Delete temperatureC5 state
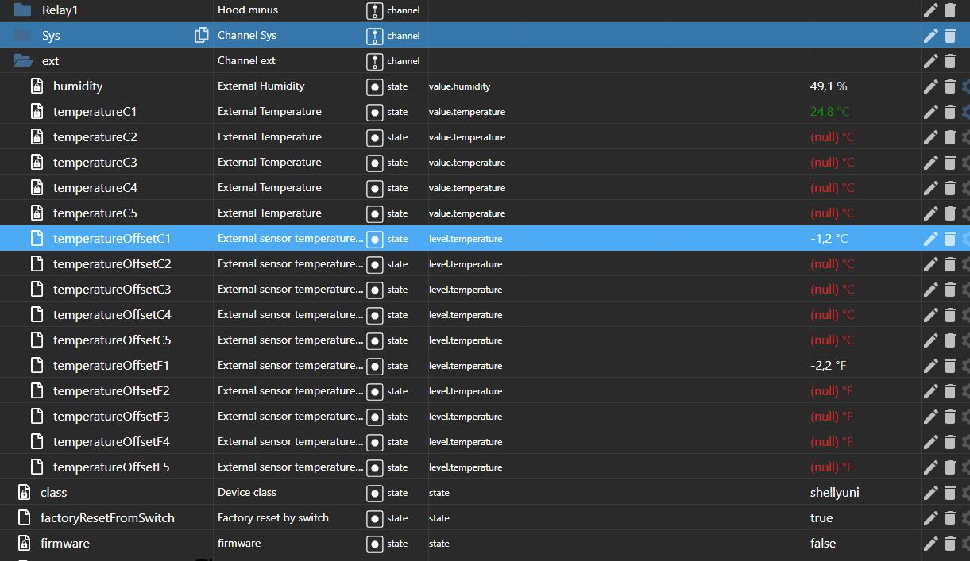Viewport: 970px width, 561px height. (950, 213)
